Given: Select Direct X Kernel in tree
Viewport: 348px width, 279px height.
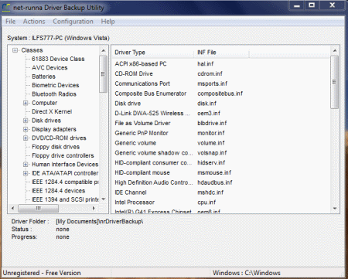Looking at the screenshot, I should pos(52,111).
